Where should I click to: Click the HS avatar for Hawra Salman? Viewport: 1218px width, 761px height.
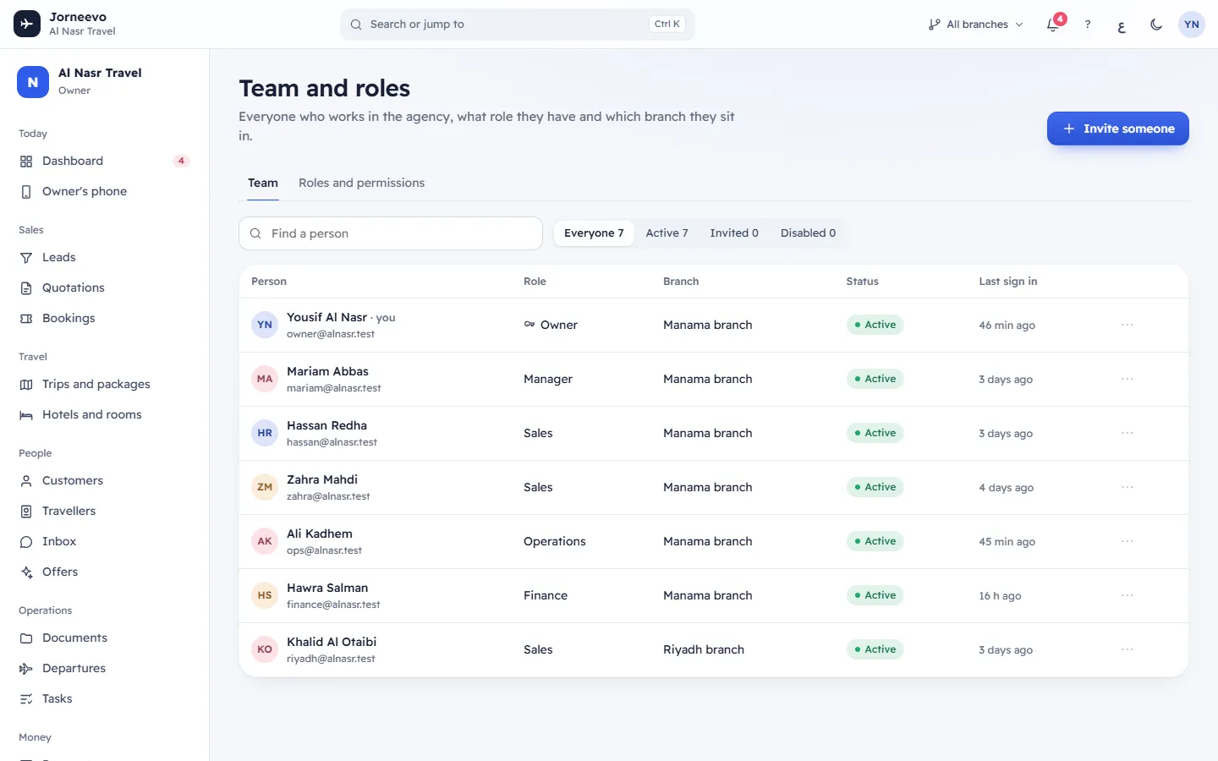coord(265,595)
